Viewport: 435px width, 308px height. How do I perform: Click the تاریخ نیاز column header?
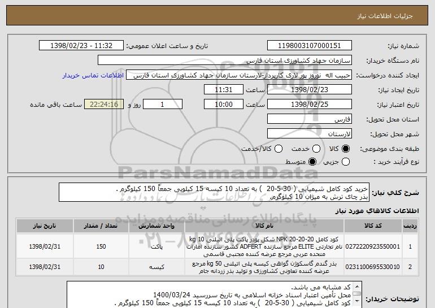coord(45,226)
